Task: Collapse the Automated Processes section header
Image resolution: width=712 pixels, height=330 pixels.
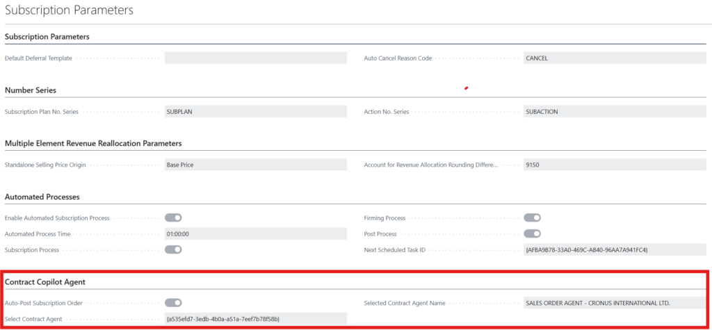Action: [42, 197]
